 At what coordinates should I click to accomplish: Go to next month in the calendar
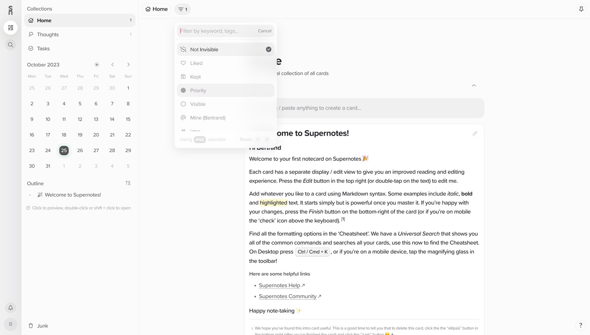pyautogui.click(x=128, y=65)
